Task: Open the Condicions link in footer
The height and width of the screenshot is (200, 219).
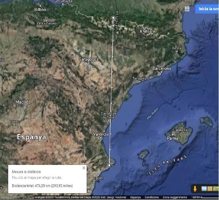Action: click(x=151, y=197)
